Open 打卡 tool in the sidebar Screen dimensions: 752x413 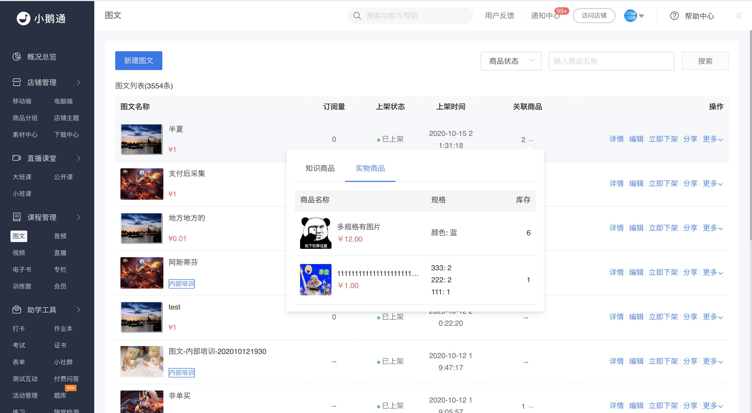pyautogui.click(x=19, y=329)
